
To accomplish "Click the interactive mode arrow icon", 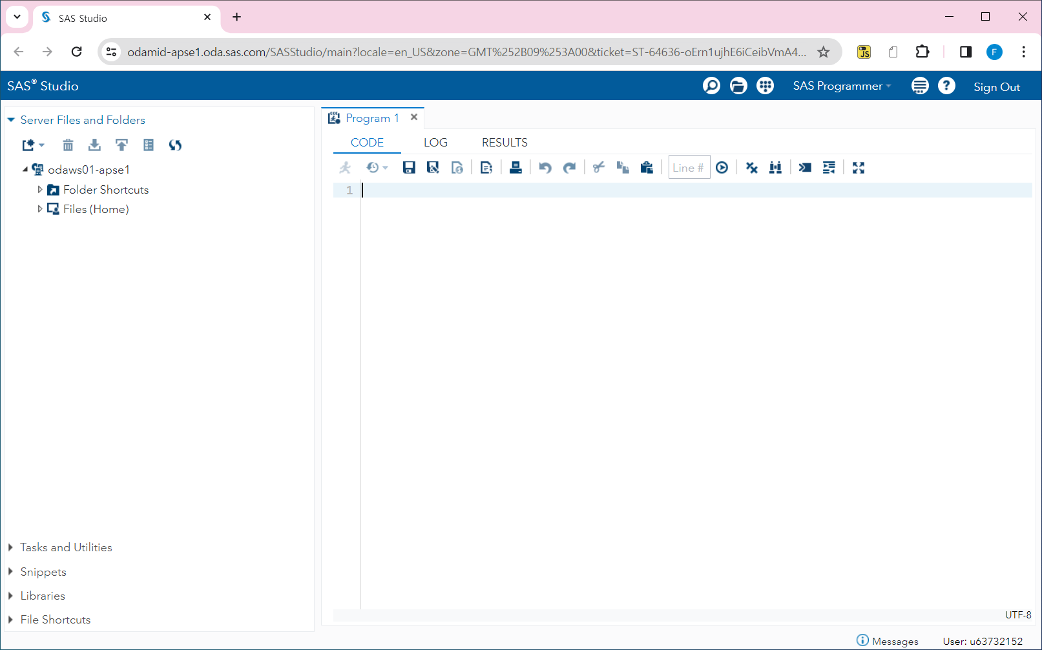I will pyautogui.click(x=805, y=168).
